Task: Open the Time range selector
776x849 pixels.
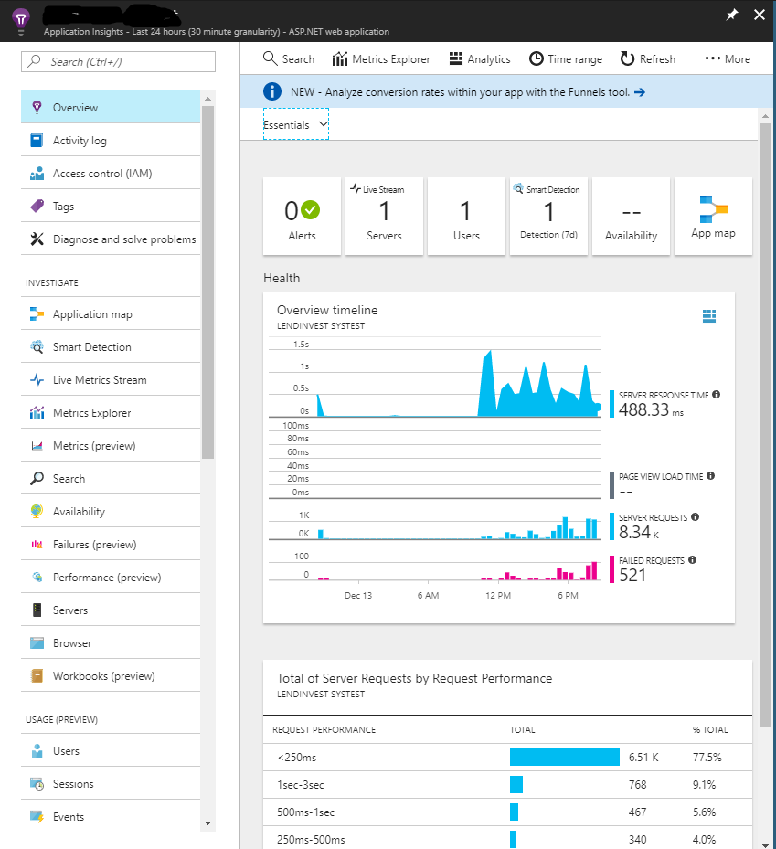Action: tap(565, 58)
